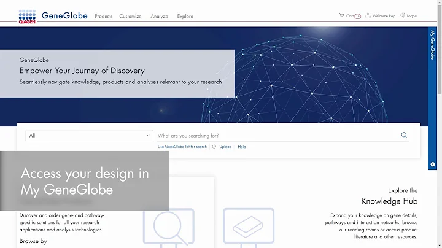Open the Cart link
The height and width of the screenshot is (248, 442).
[350, 16]
